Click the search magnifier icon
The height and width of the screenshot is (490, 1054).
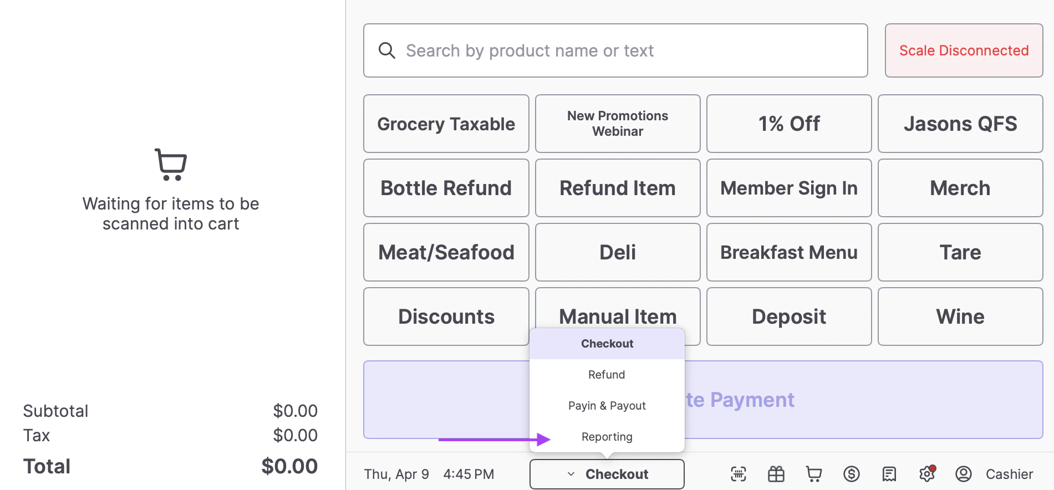[386, 50]
